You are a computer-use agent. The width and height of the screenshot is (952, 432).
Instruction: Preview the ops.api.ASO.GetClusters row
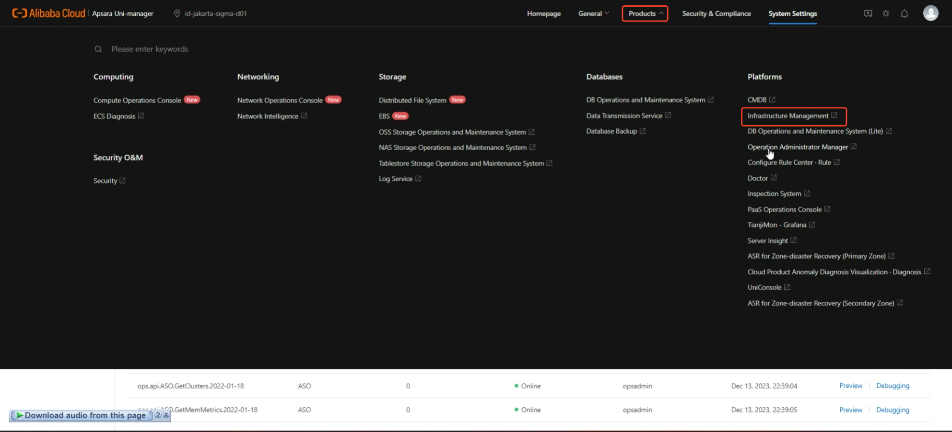coord(850,385)
